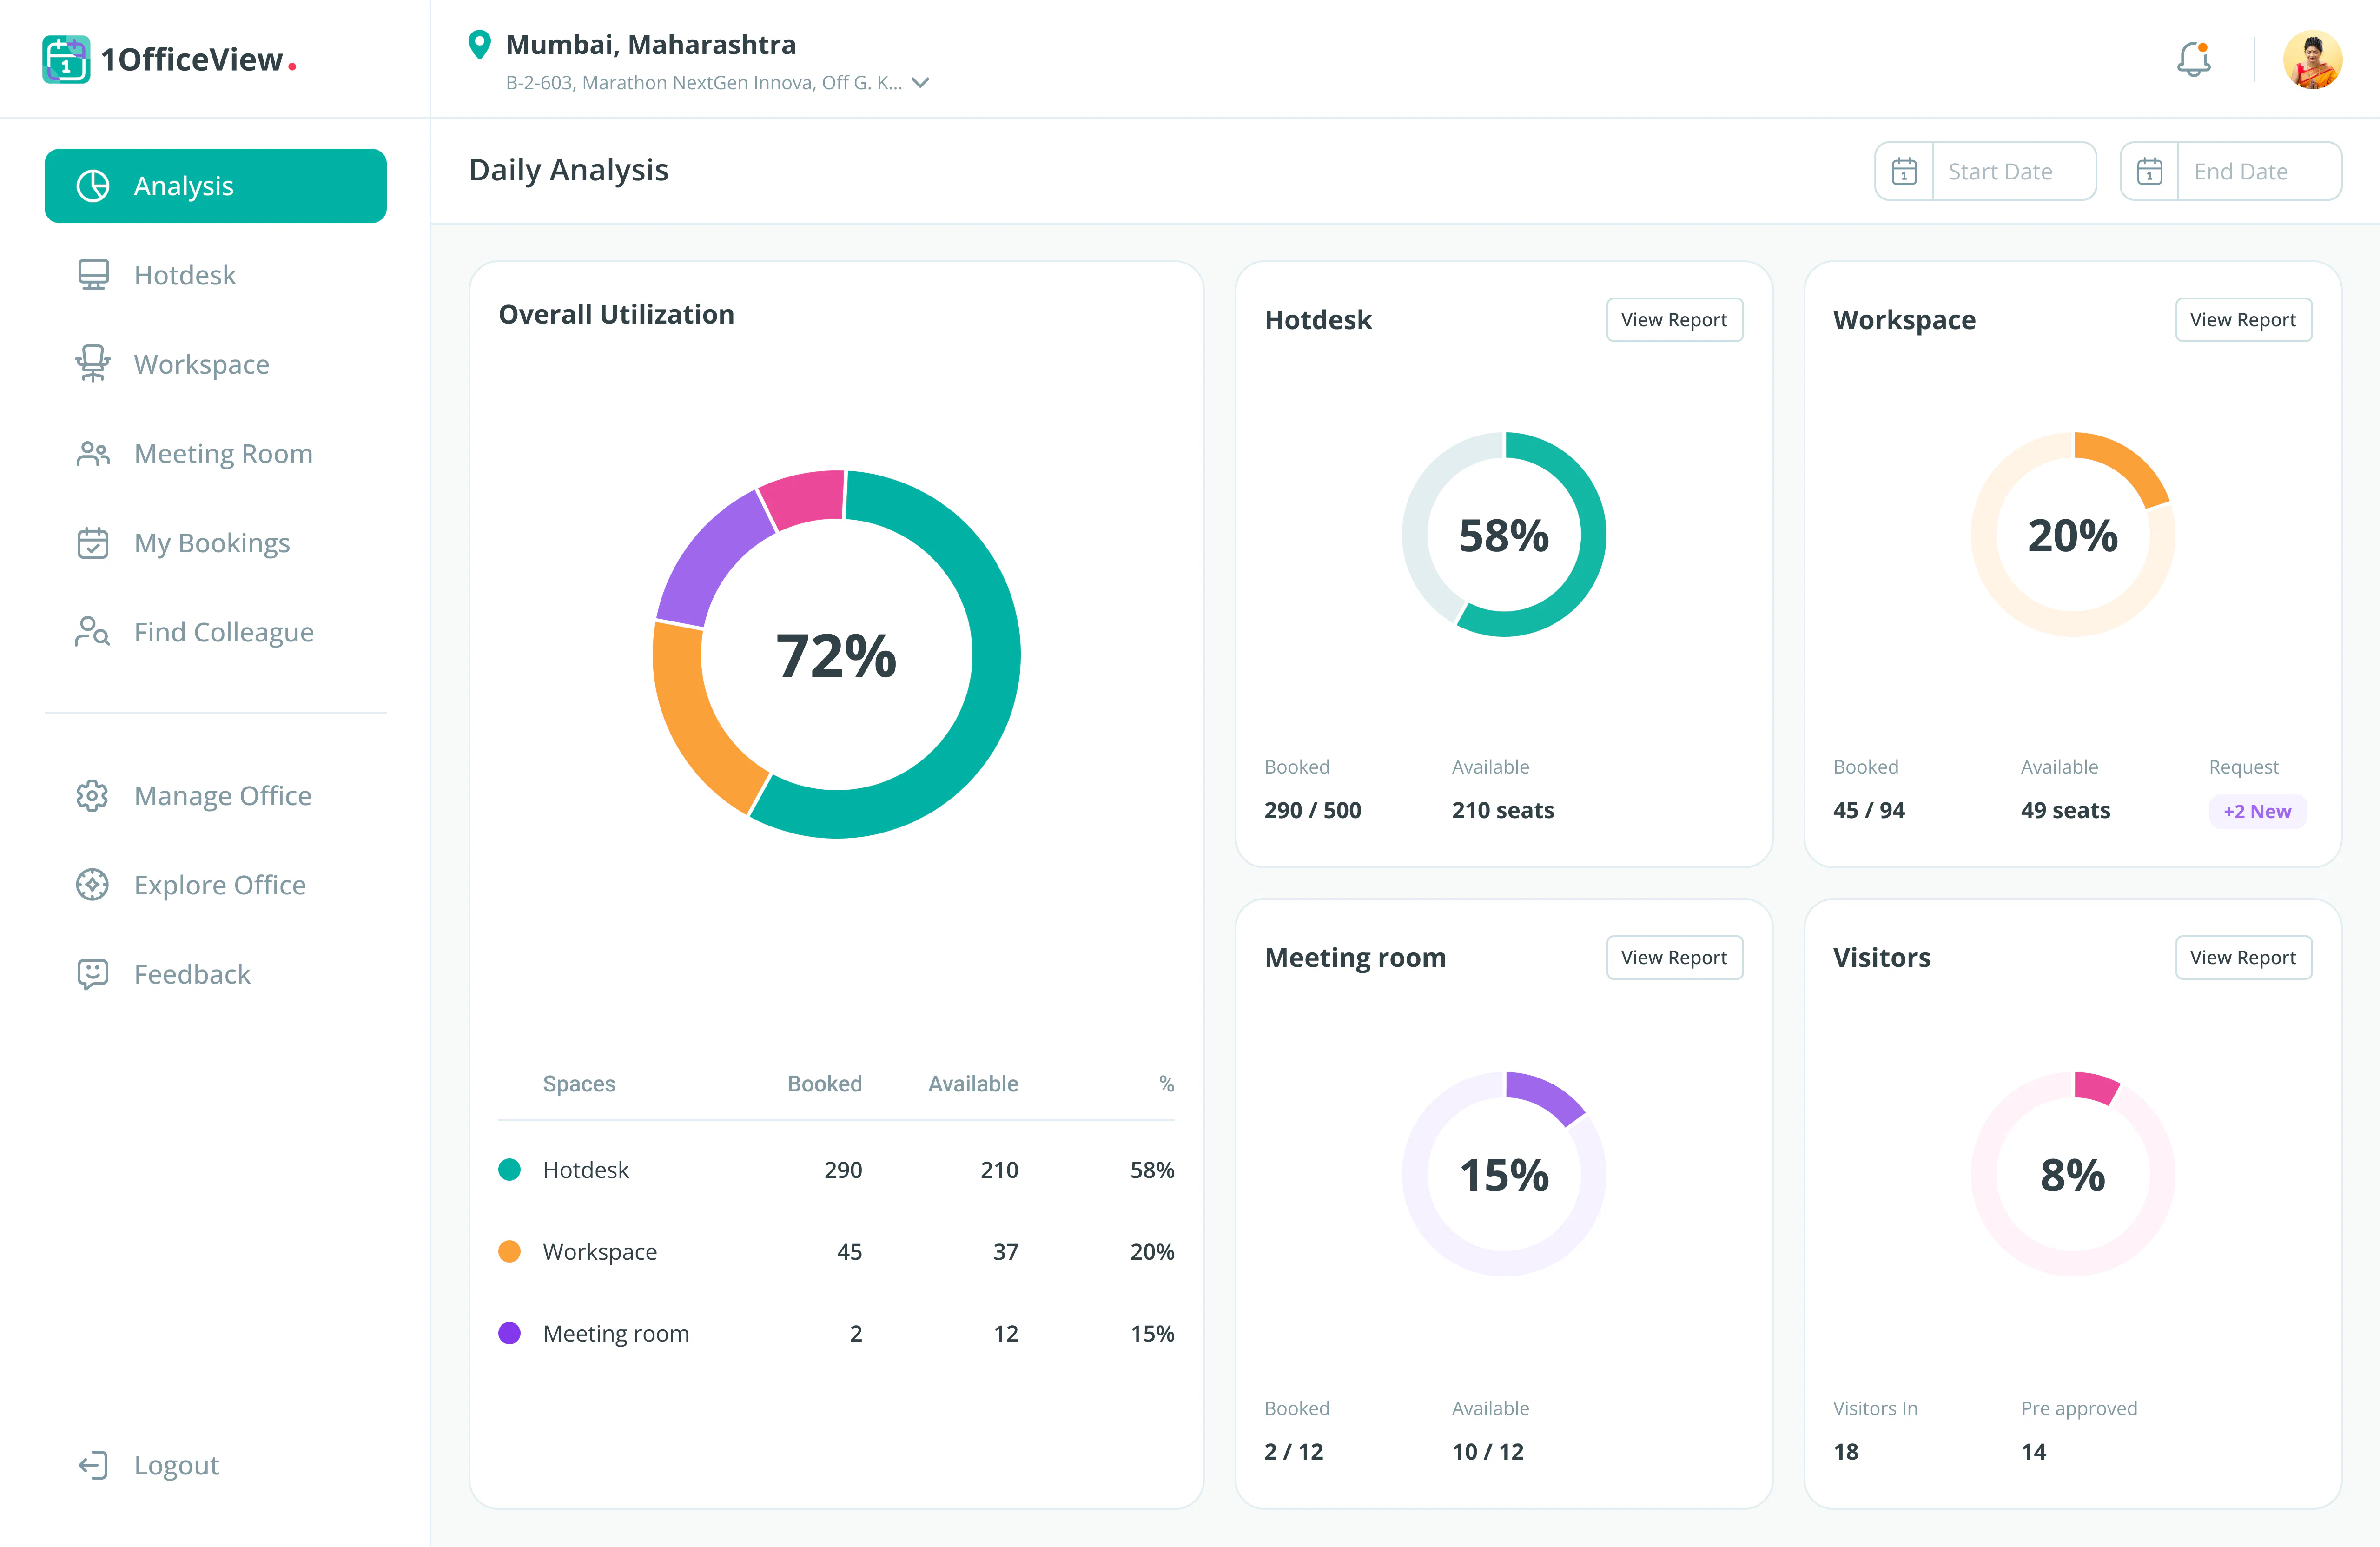This screenshot has height=1547, width=2380.
Task: Open the user profile avatar
Action: pos(2312,60)
